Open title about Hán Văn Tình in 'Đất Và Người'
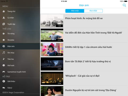128x96 pixels. tap(94, 33)
